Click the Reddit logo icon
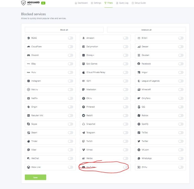Screen dimensions: 194x189 (x=83, y=115)
